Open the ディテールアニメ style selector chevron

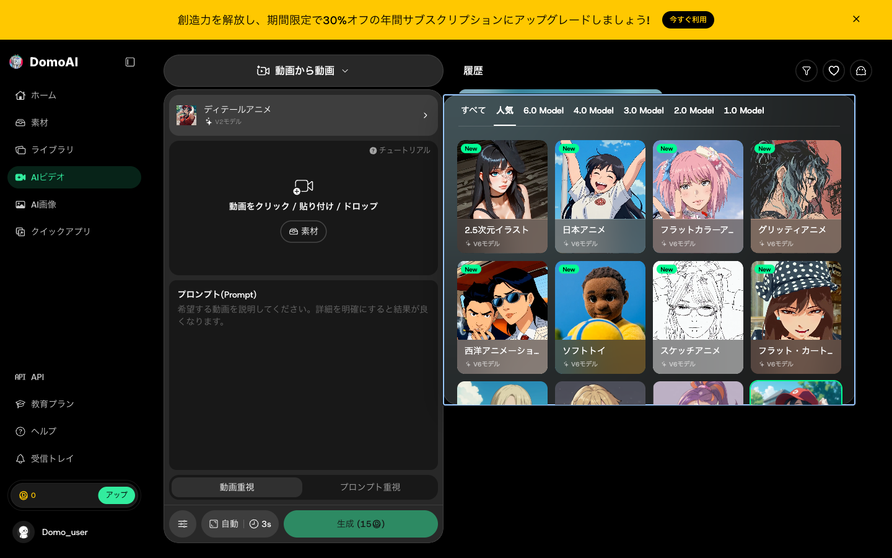425,115
